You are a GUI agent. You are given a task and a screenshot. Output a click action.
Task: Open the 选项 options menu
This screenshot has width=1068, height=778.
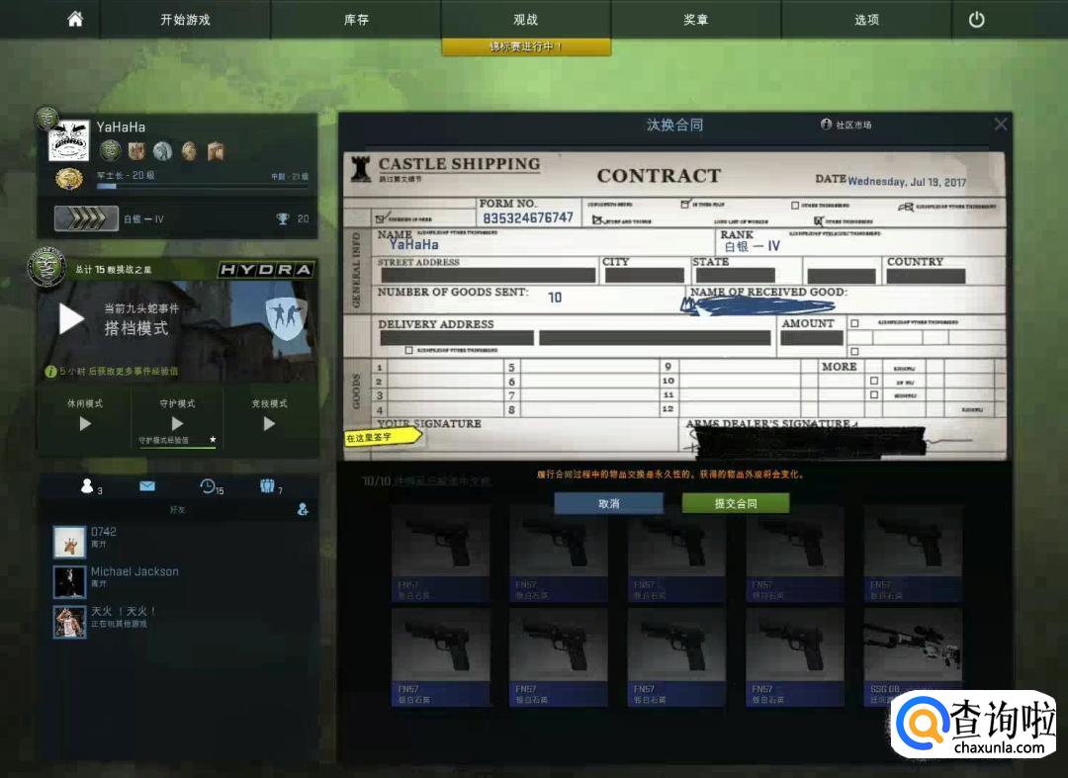coord(866,20)
